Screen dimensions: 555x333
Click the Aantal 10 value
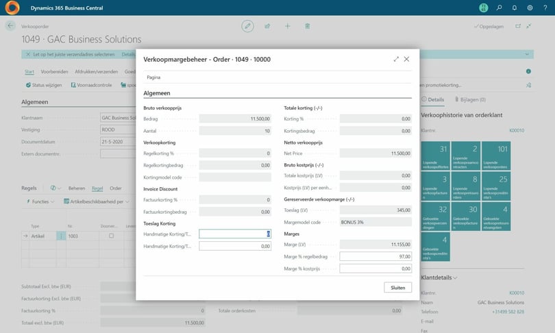click(x=235, y=131)
